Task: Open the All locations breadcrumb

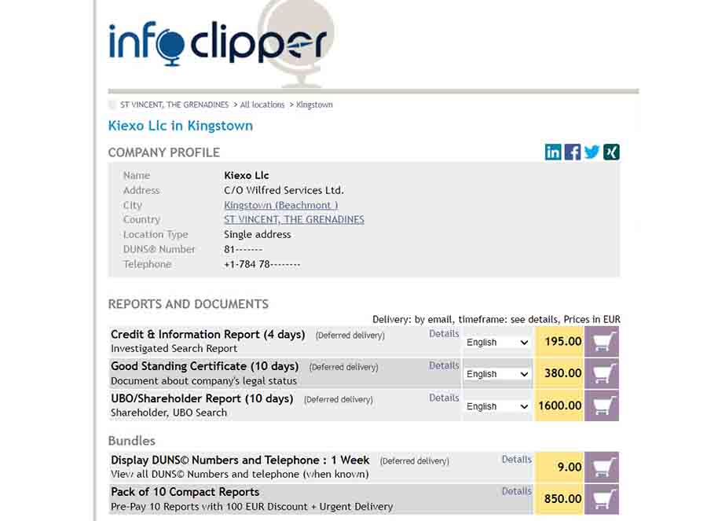Action: tap(262, 105)
